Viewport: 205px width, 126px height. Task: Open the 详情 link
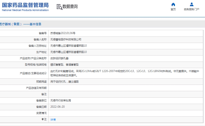(x=53, y=119)
